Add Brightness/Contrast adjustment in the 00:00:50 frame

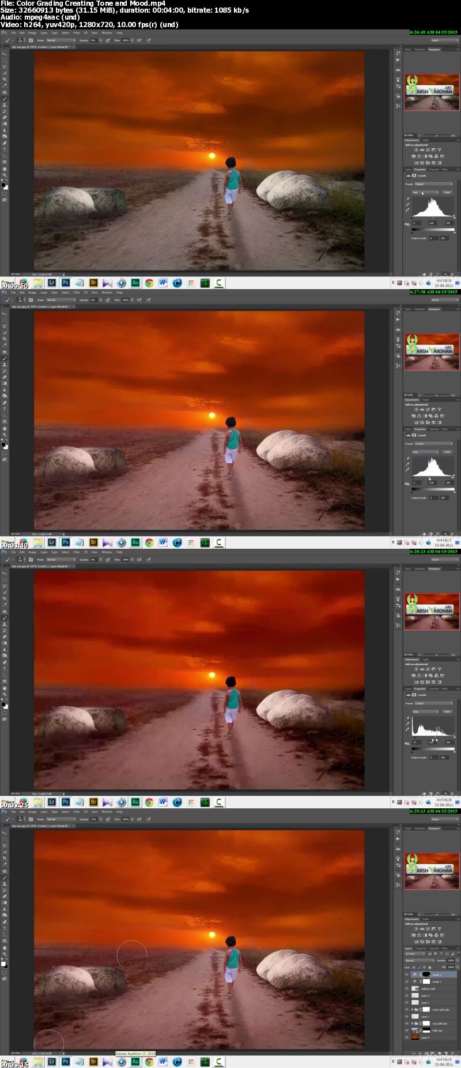[416, 150]
